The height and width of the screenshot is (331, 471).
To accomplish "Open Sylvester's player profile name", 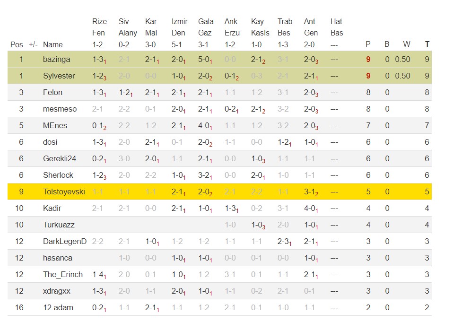I will coord(59,76).
